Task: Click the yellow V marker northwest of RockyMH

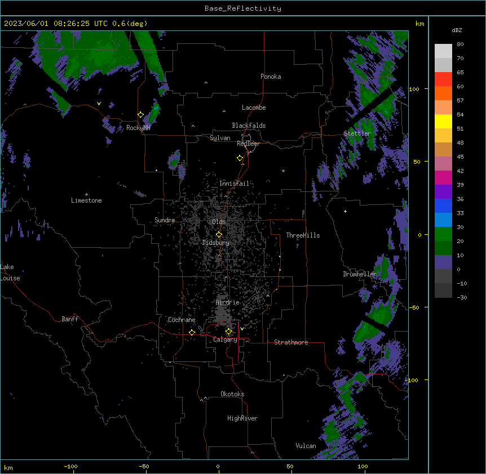Action: click(99, 104)
